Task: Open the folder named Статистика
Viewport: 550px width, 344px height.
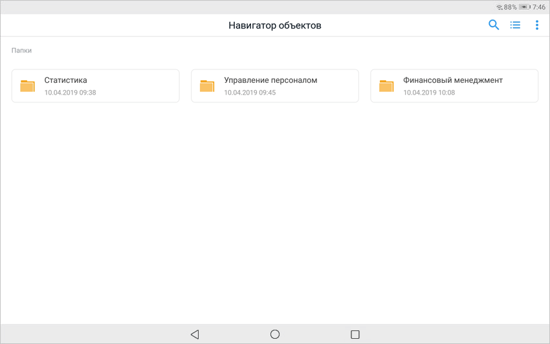Action: click(x=66, y=80)
